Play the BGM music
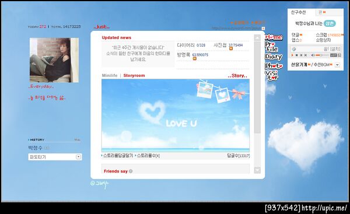Screen dimensions: 350x214 [292, 55]
